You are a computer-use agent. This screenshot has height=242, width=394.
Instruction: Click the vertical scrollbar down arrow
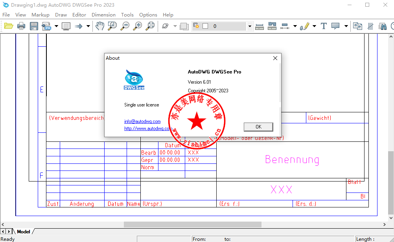click(391, 218)
